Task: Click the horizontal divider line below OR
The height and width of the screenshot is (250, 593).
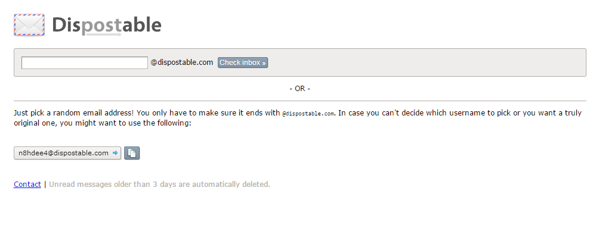Action: pyautogui.click(x=300, y=101)
